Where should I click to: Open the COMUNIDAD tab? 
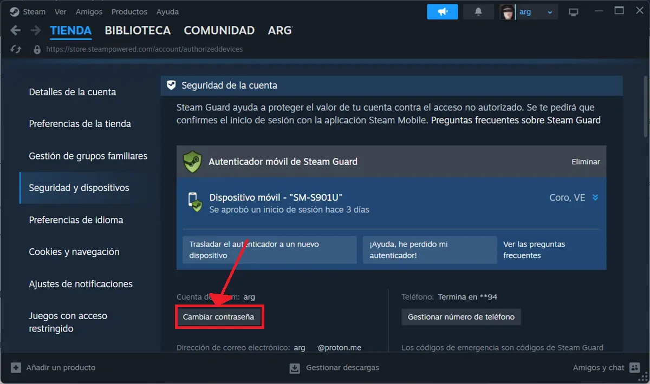[219, 30]
